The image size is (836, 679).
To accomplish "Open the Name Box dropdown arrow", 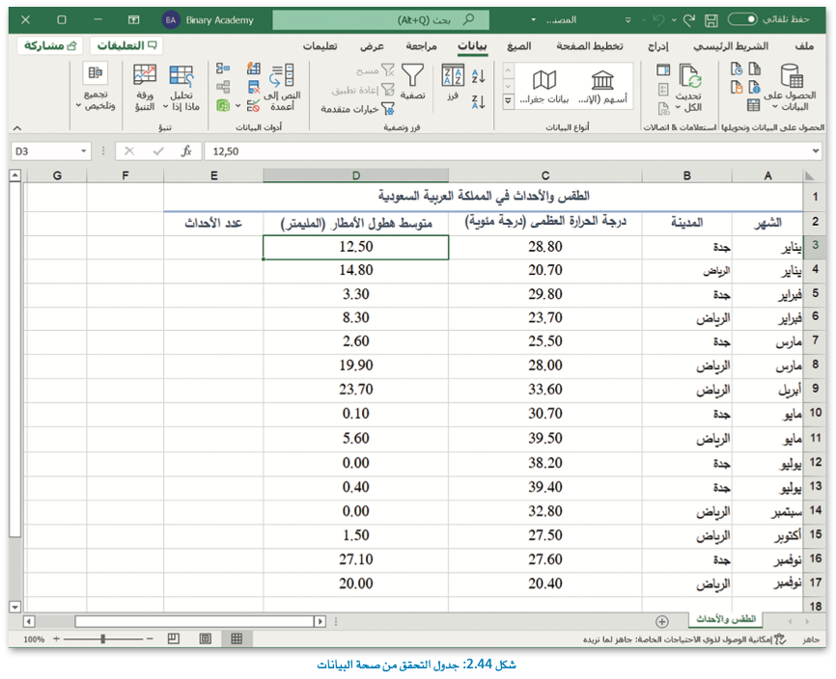I will pyautogui.click(x=84, y=151).
